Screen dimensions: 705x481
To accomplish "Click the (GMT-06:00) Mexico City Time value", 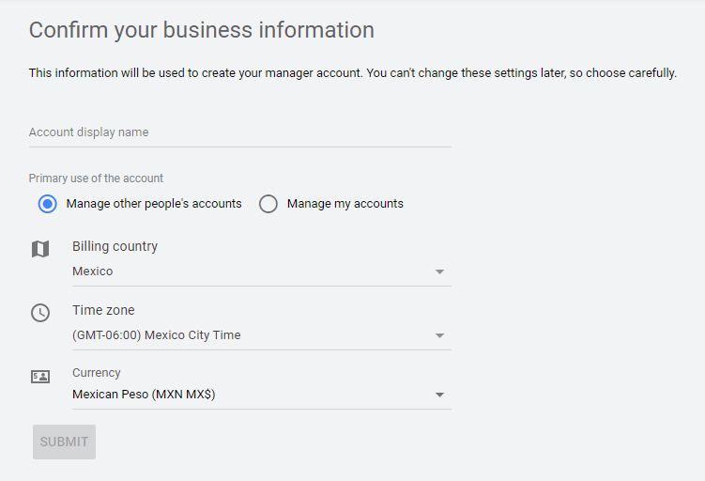I will pos(157,335).
